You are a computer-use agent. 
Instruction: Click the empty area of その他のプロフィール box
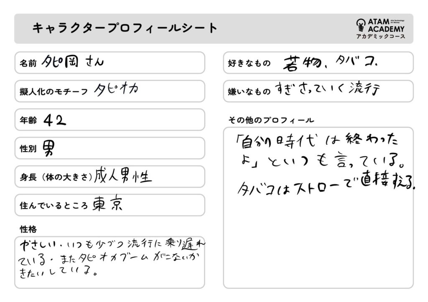pos(318,242)
